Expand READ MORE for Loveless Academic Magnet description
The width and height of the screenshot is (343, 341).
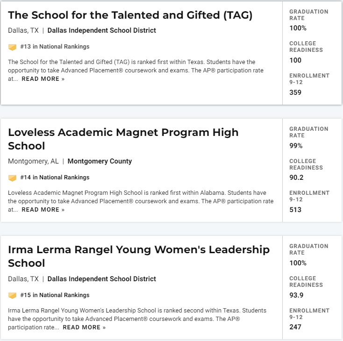click(x=43, y=210)
